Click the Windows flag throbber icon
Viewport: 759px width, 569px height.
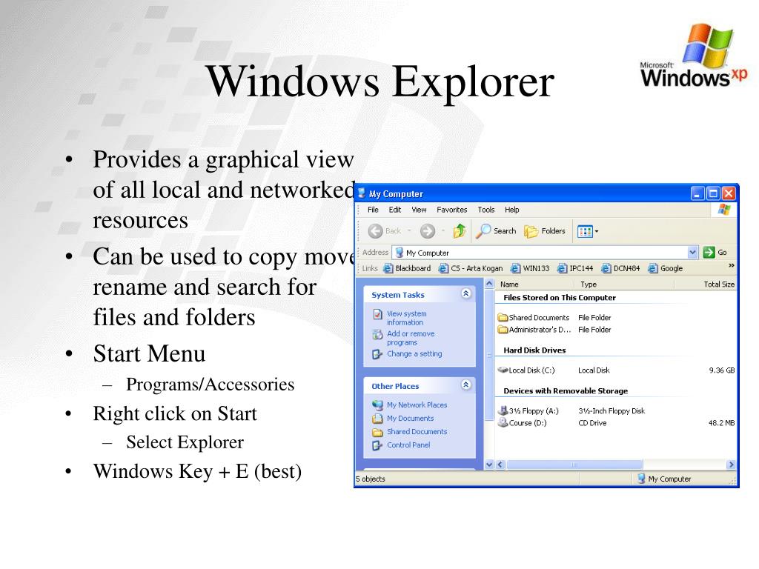point(724,210)
